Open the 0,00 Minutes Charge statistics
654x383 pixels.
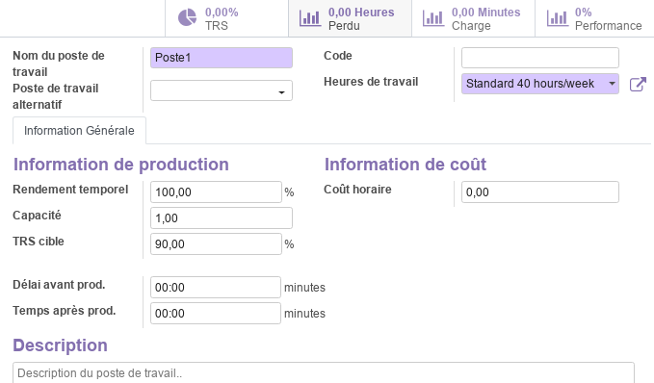tap(473, 18)
